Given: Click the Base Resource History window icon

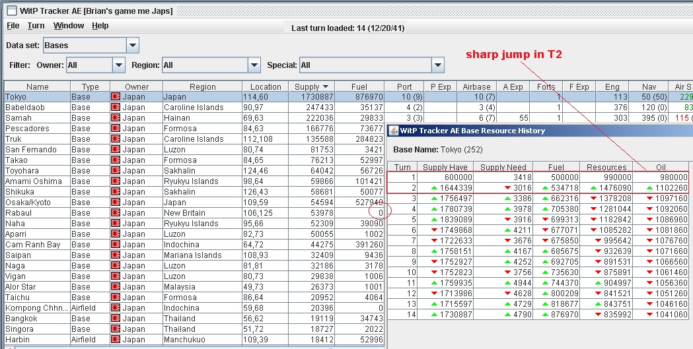Looking at the screenshot, I should (x=393, y=131).
